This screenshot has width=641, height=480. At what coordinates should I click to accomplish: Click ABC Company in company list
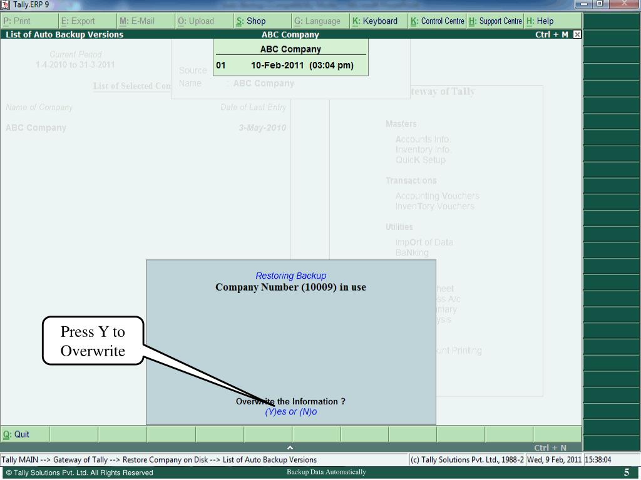click(x=36, y=127)
